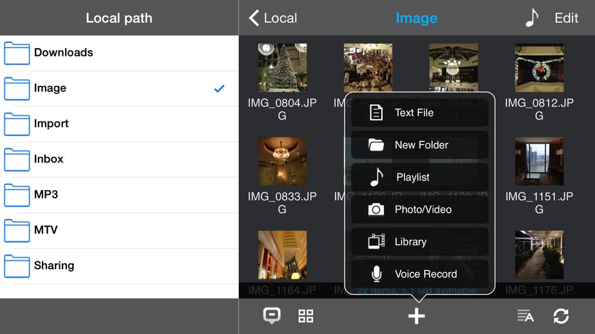The width and height of the screenshot is (595, 334).
Task: Click the IMG_0812.JPG file name
Action: tap(539, 109)
